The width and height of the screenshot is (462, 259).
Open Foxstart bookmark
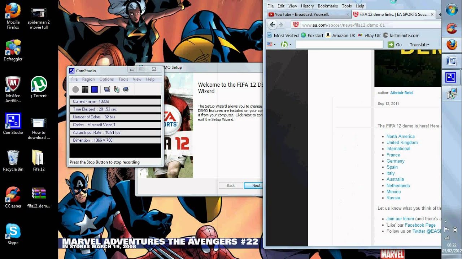tap(312, 35)
